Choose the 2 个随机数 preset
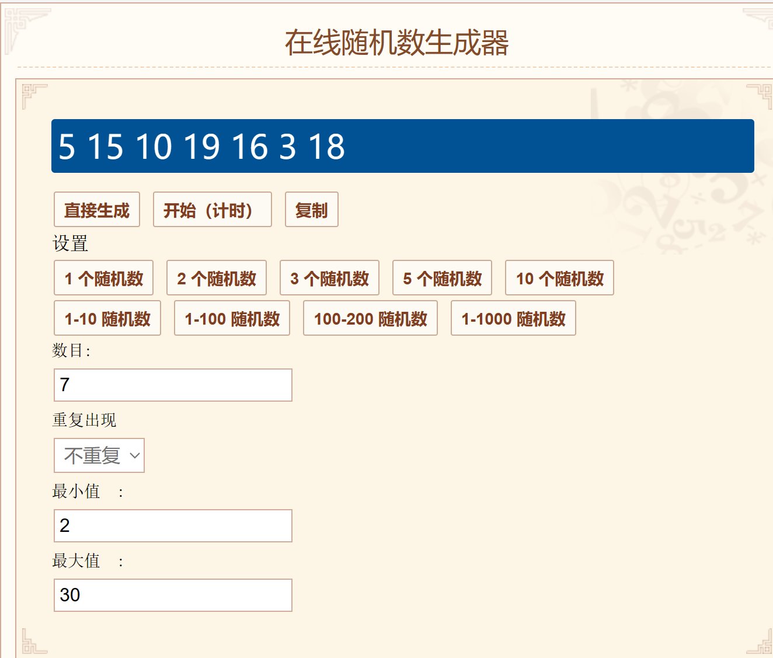 (217, 278)
